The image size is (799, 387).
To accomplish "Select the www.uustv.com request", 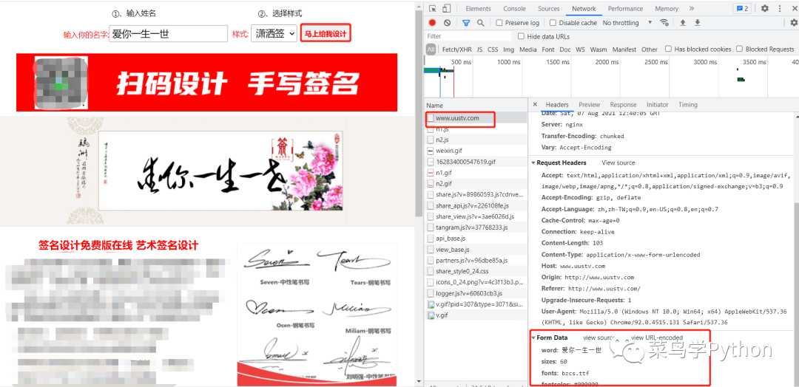I will point(476,118).
